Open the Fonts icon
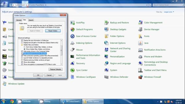This screenshot has width=185, height=104. click(x=140, y=36)
